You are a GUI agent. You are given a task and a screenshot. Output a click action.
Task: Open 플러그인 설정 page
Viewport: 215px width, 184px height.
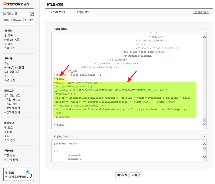click(x=12, y=95)
